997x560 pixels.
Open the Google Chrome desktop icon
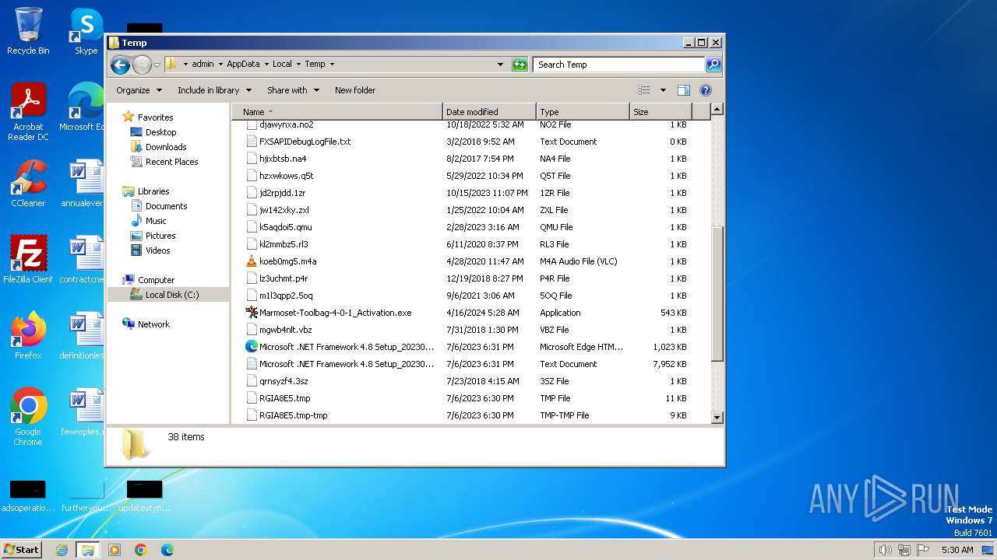[x=28, y=416]
